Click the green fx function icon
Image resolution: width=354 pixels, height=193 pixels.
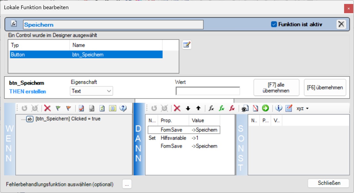pyautogui.click(x=222, y=108)
